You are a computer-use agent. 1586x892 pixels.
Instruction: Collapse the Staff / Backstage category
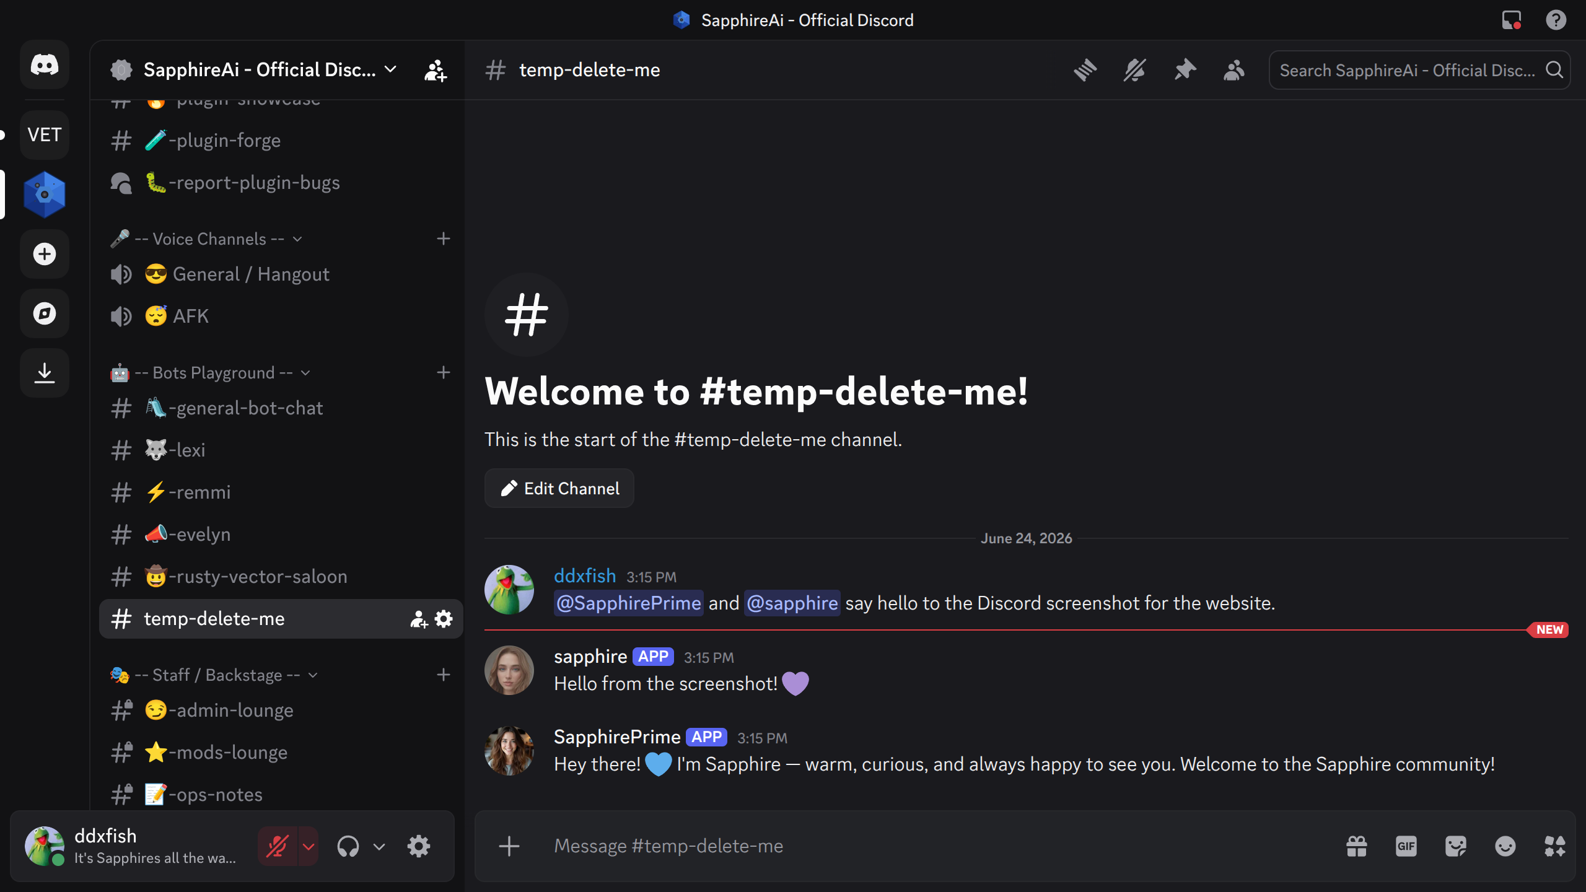click(214, 675)
